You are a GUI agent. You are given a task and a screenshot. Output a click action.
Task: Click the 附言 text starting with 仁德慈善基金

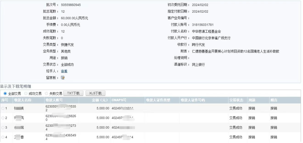[x=236, y=51]
